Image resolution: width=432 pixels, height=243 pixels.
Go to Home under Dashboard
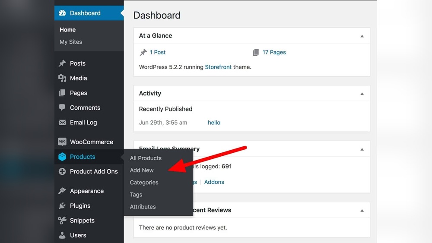pyautogui.click(x=67, y=30)
